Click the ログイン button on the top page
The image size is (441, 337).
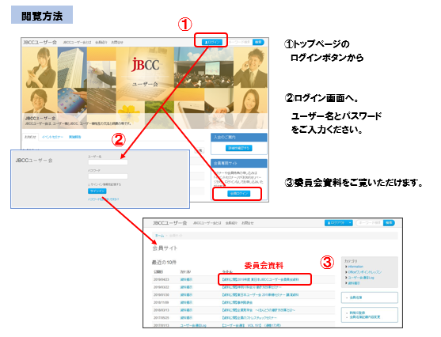[212, 42]
